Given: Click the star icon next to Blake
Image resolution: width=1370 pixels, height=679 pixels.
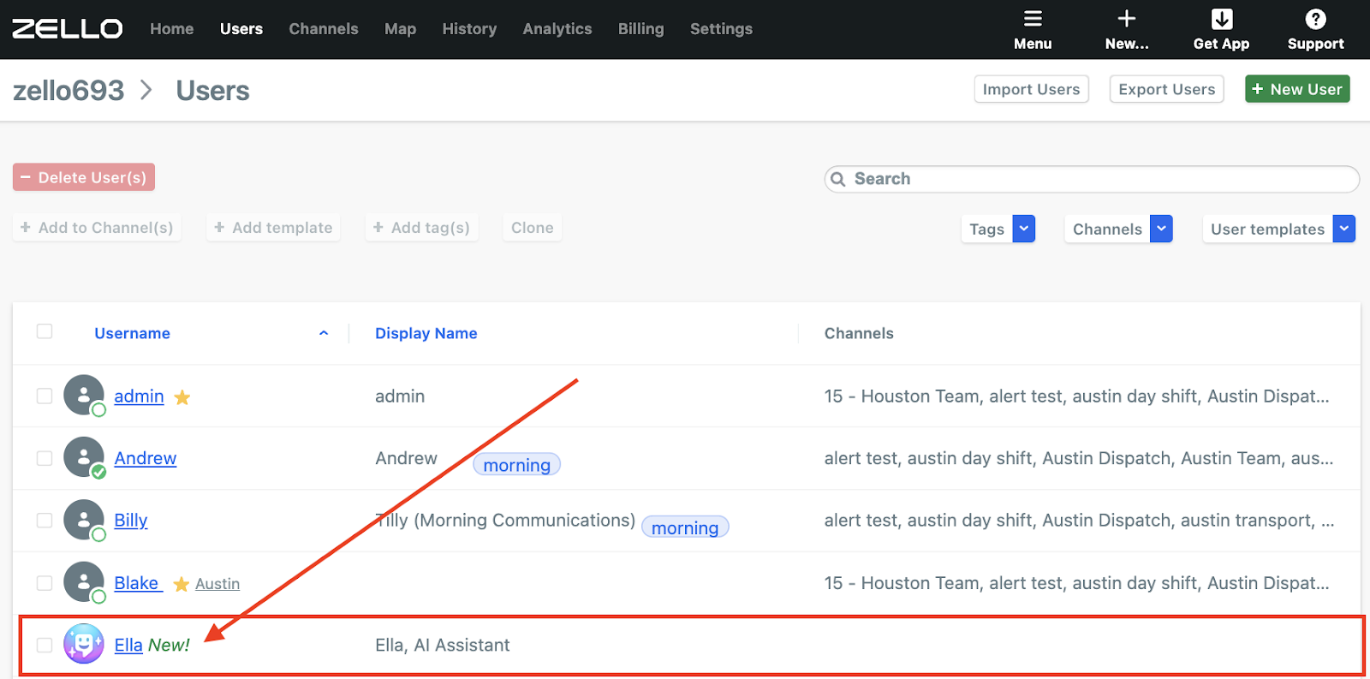Looking at the screenshot, I should (x=182, y=584).
